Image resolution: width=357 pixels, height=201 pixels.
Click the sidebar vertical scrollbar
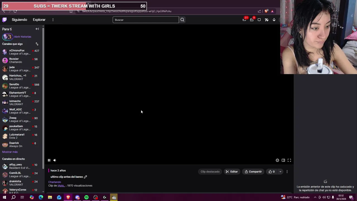click(43, 98)
